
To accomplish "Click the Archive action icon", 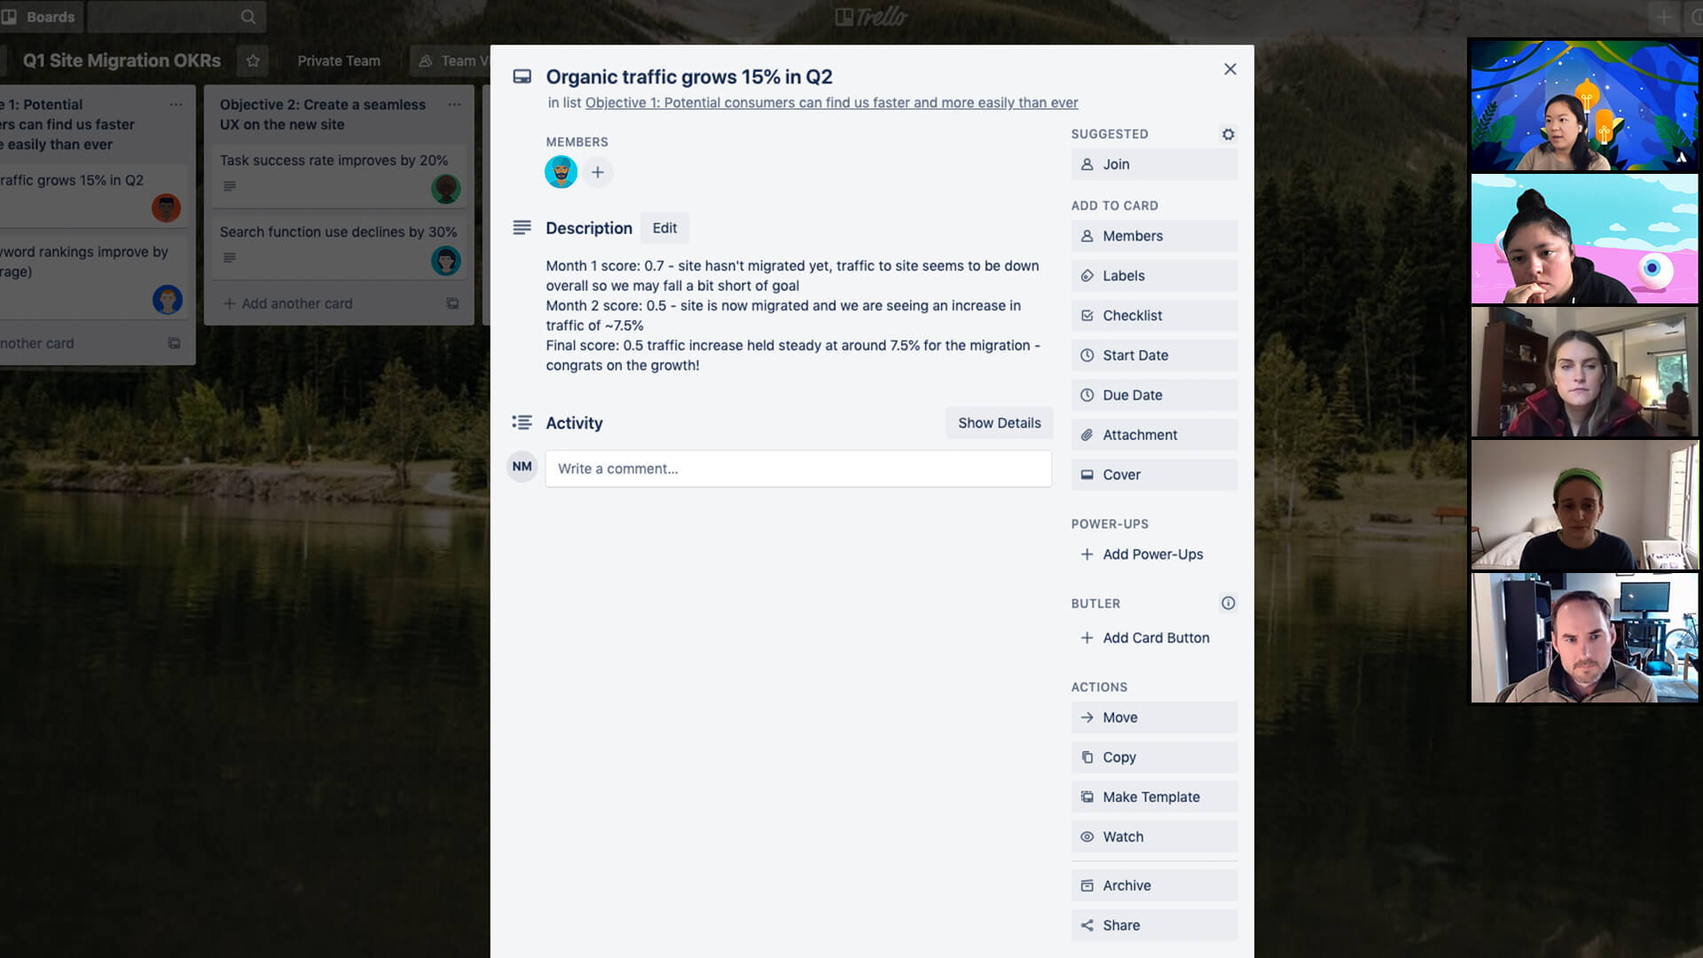I will click(1087, 885).
